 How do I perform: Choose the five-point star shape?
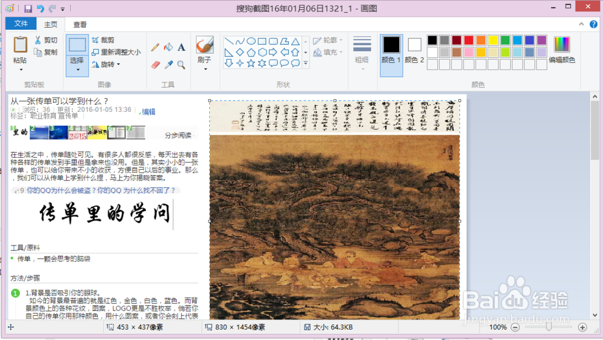[x=251, y=63]
